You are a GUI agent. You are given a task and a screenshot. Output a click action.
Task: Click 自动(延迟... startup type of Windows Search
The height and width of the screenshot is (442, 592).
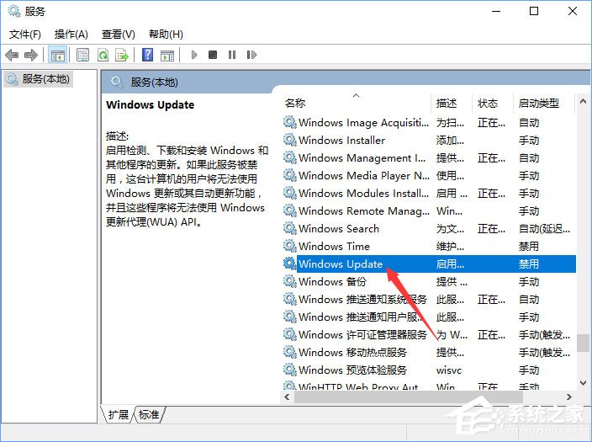[x=544, y=228]
